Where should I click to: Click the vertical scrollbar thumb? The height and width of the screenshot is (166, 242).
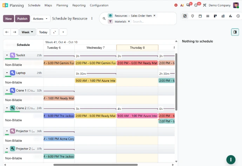(x=176, y=82)
